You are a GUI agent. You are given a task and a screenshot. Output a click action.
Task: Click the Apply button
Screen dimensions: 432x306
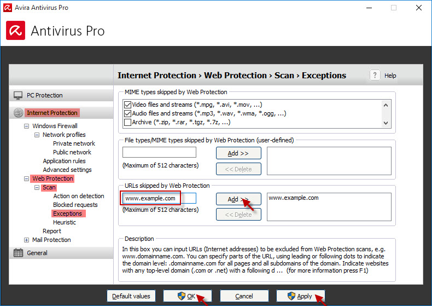click(x=301, y=296)
